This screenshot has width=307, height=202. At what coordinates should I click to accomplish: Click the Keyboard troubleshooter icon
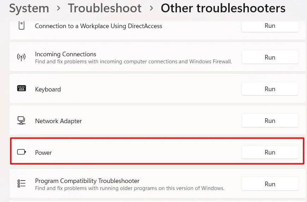(22, 89)
